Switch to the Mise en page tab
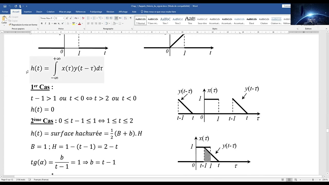The width and height of the screenshot is (329, 185). (x=65, y=12)
